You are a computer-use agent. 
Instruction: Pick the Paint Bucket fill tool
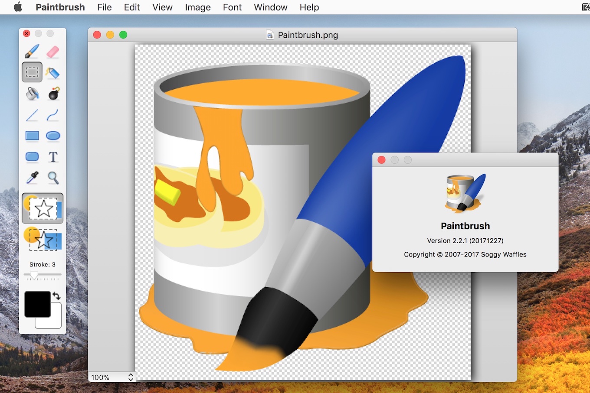[x=32, y=93]
